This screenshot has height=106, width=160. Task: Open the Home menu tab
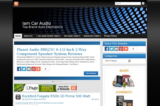click(x=18, y=36)
